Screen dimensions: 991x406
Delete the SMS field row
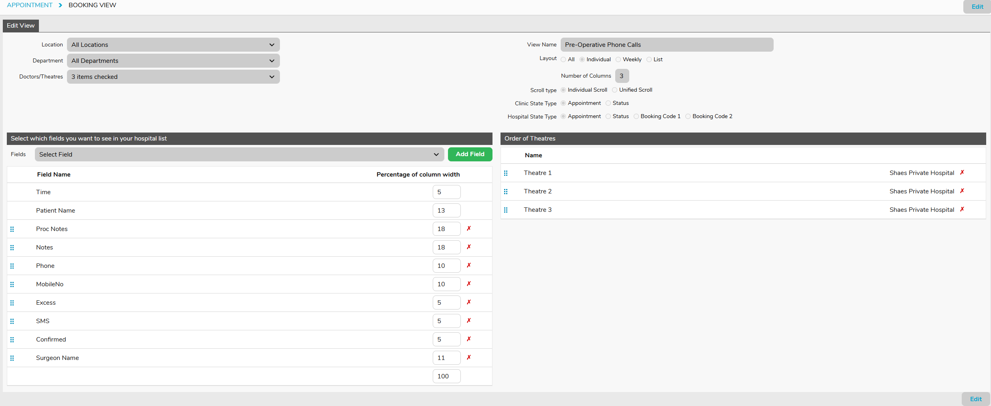[x=468, y=321]
